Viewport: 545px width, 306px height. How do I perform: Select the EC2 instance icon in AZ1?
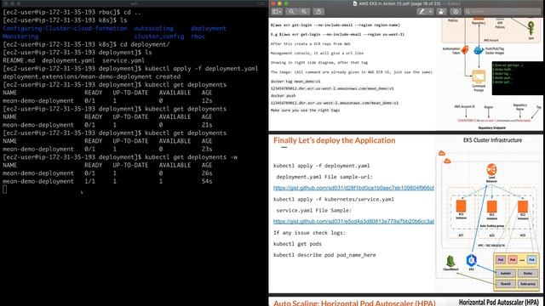(461, 206)
